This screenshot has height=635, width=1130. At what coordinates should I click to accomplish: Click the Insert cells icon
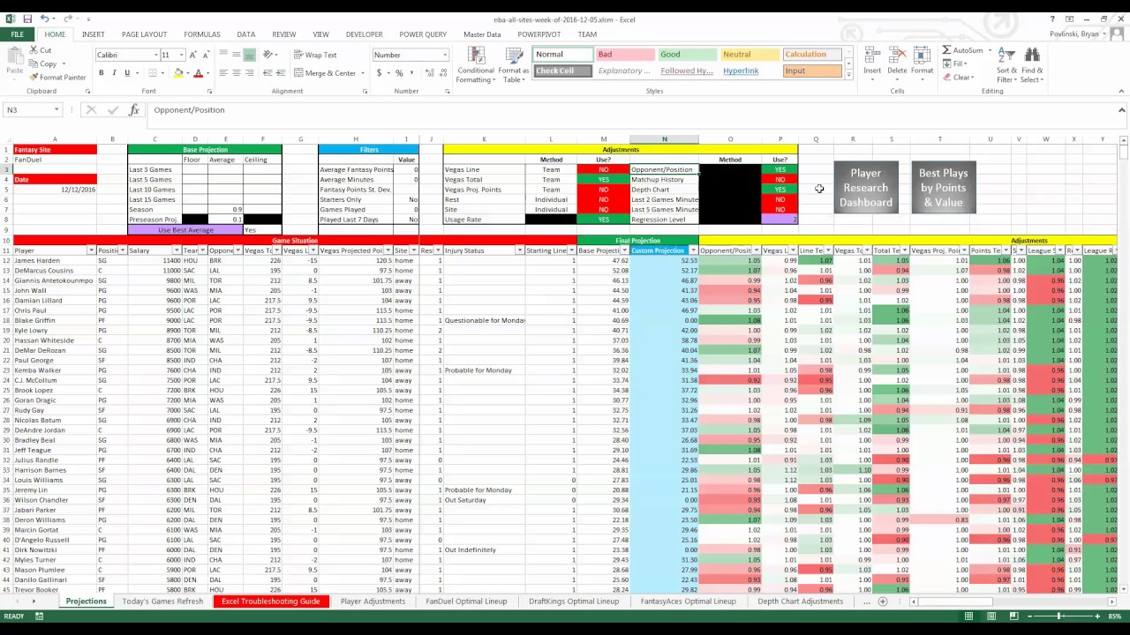pyautogui.click(x=872, y=56)
